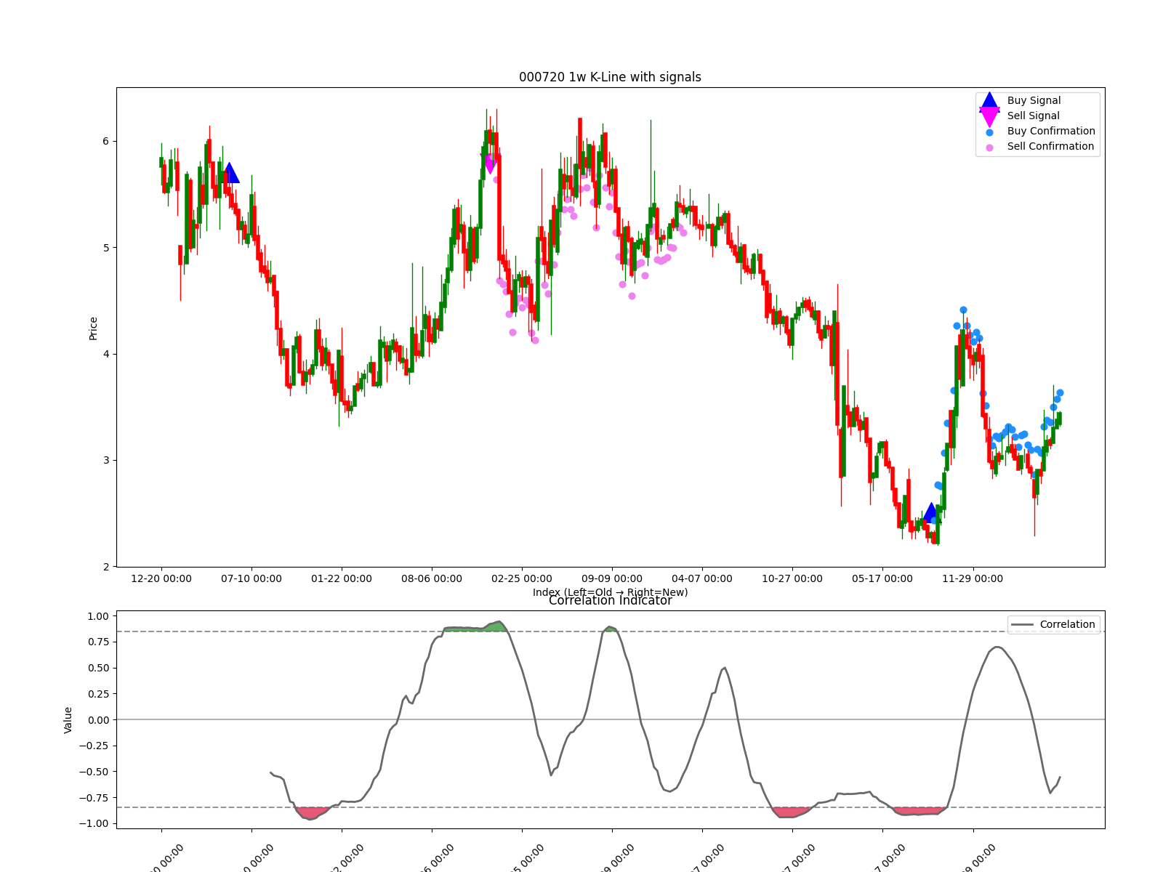Click the violet Sell Confirmation dot in legend
Screen dimensions: 1163x872
(x=989, y=148)
